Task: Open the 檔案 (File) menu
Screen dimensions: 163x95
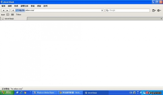Action: [3, 6]
